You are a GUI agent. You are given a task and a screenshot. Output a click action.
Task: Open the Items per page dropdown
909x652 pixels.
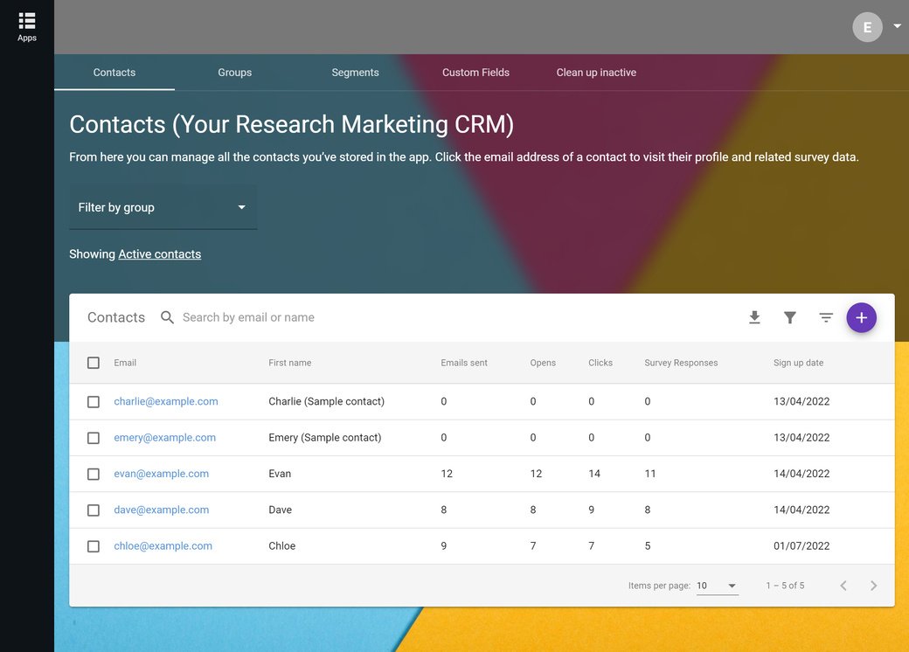click(715, 586)
